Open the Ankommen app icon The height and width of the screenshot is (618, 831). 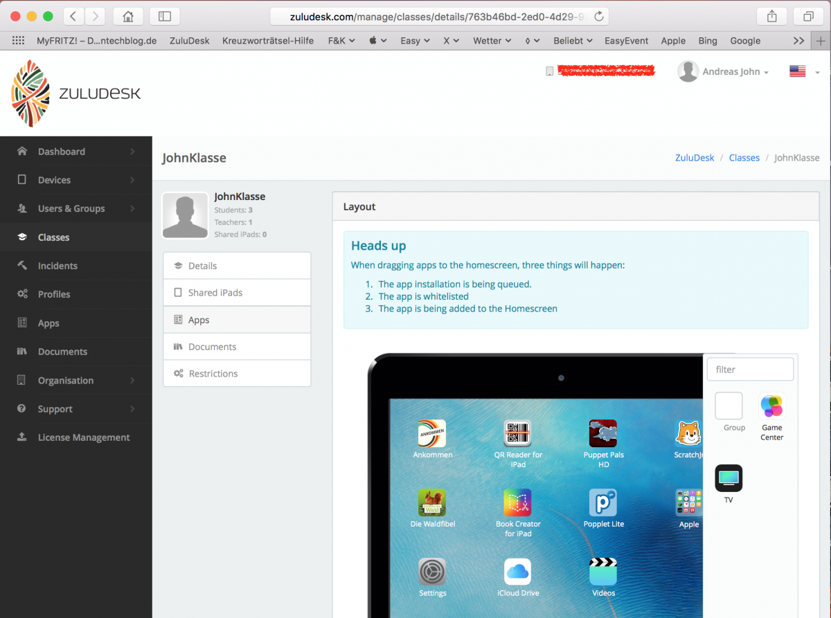(x=432, y=433)
